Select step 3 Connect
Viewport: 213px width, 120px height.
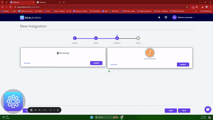point(117,38)
